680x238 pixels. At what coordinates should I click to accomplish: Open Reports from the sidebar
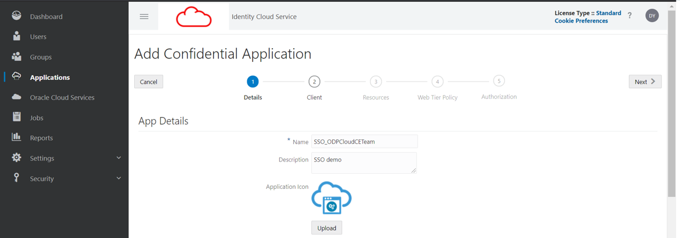pos(41,138)
